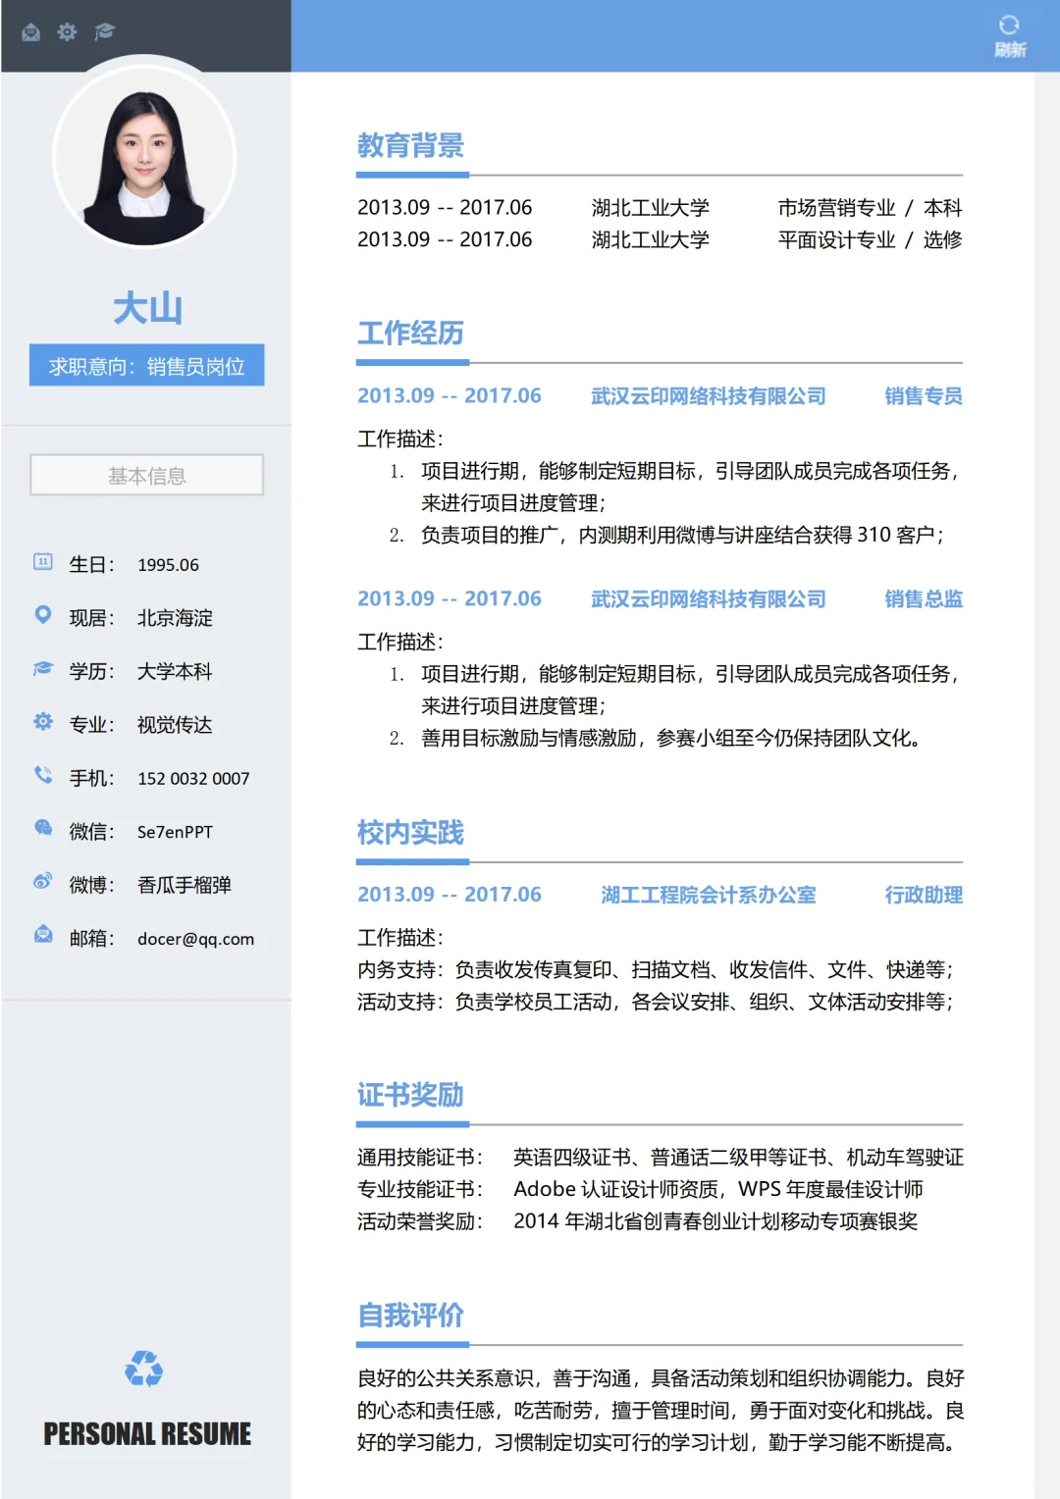This screenshot has height=1499, width=1060.
Task: Click the 求职意向：销售员岗位 button
Action: [145, 364]
